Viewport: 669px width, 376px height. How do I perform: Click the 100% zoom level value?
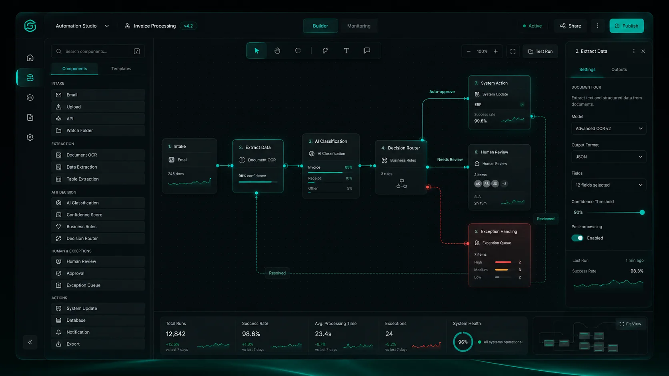click(482, 51)
